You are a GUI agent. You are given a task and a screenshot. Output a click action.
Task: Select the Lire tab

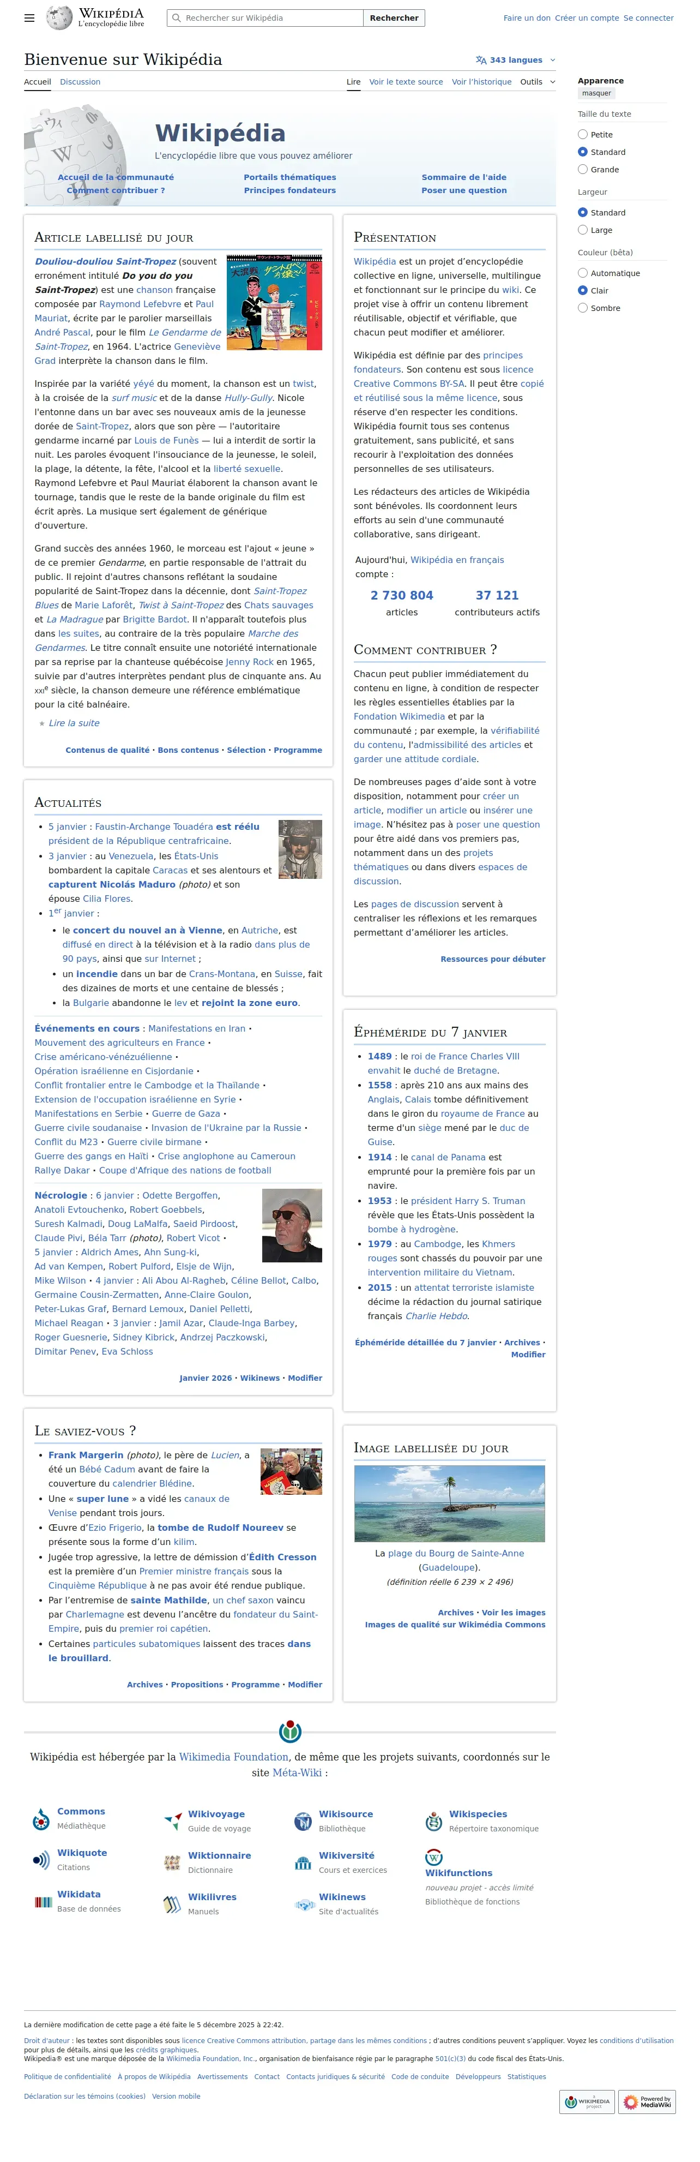[x=354, y=82]
